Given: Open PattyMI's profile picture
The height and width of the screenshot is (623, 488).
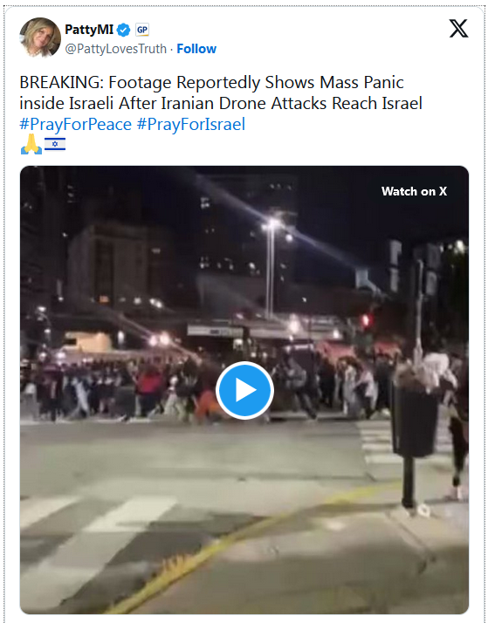Looking at the screenshot, I should pyautogui.click(x=40, y=38).
